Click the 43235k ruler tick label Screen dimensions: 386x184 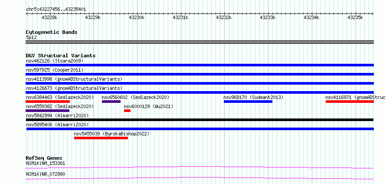[x=355, y=17]
